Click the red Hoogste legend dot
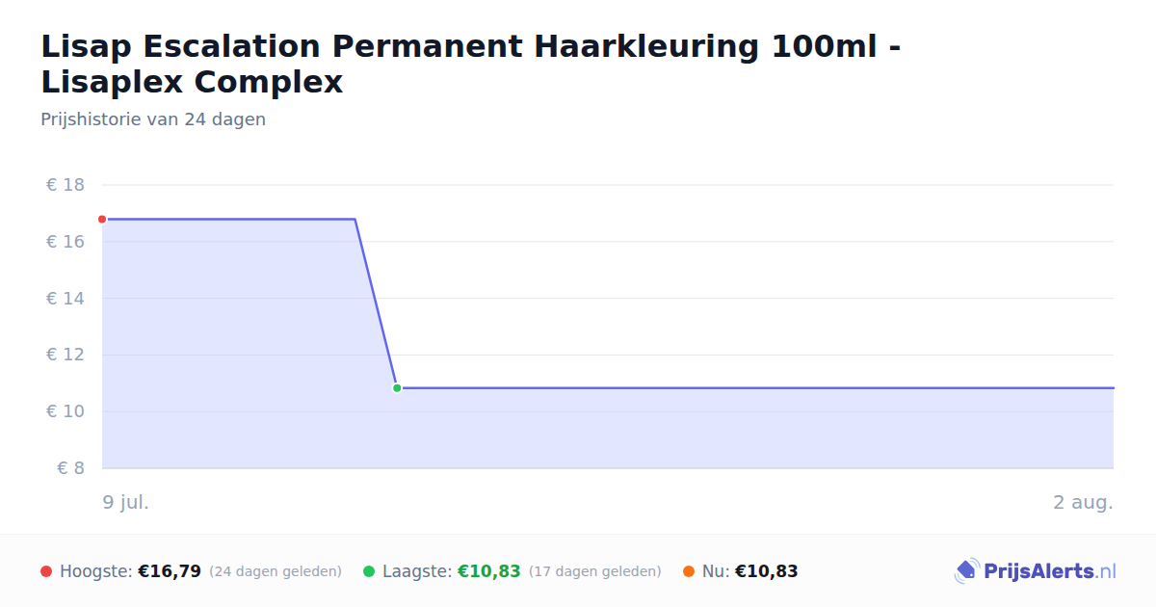1156x607 pixels. 46,571
